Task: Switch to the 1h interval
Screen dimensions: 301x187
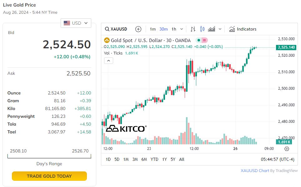Action: tap(174, 29)
